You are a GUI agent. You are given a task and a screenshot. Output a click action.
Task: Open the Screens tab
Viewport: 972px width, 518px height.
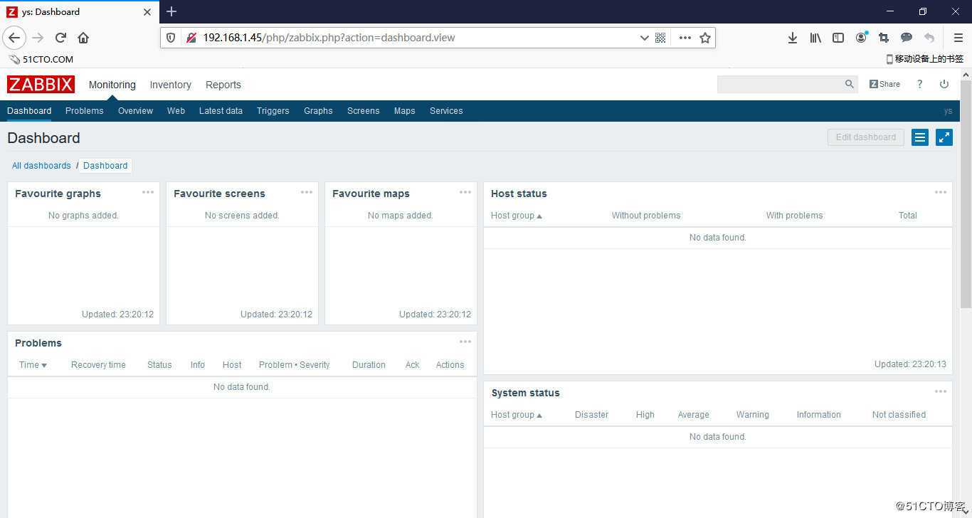(363, 111)
